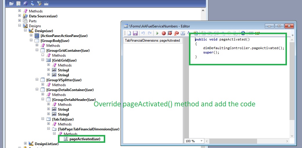This screenshot has height=148, width=302.
Task: Click Editor horizontal scrollbar right arrow
Action: 287,141
